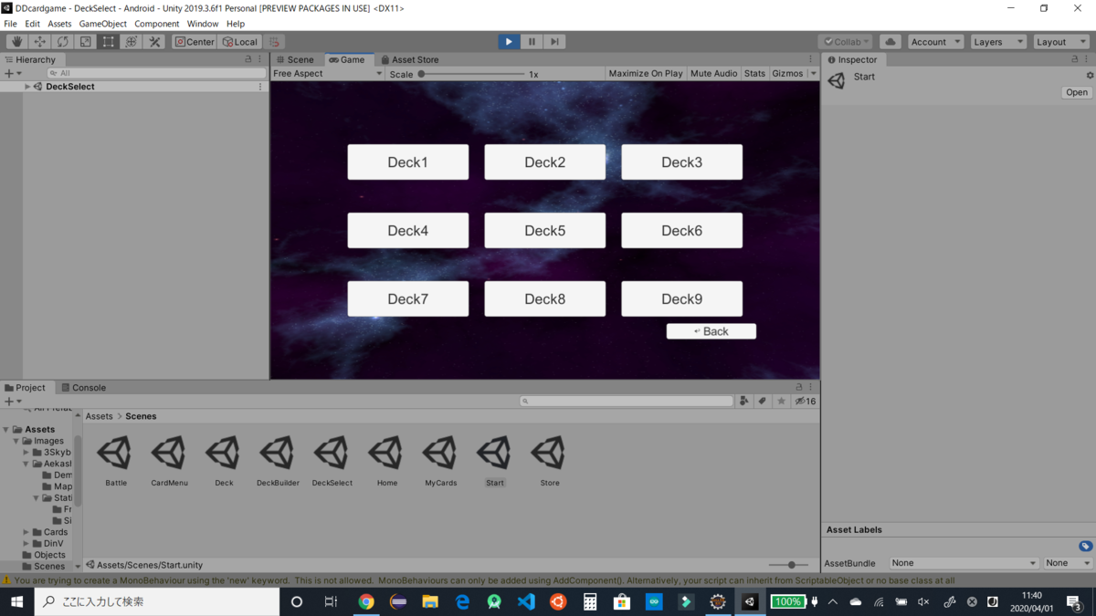Select the Store scene asset
The image size is (1096, 616).
click(x=549, y=461)
